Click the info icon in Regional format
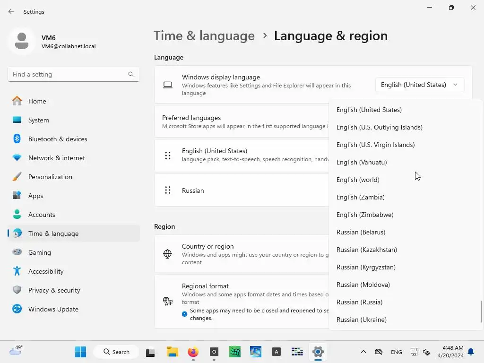 click(x=185, y=314)
